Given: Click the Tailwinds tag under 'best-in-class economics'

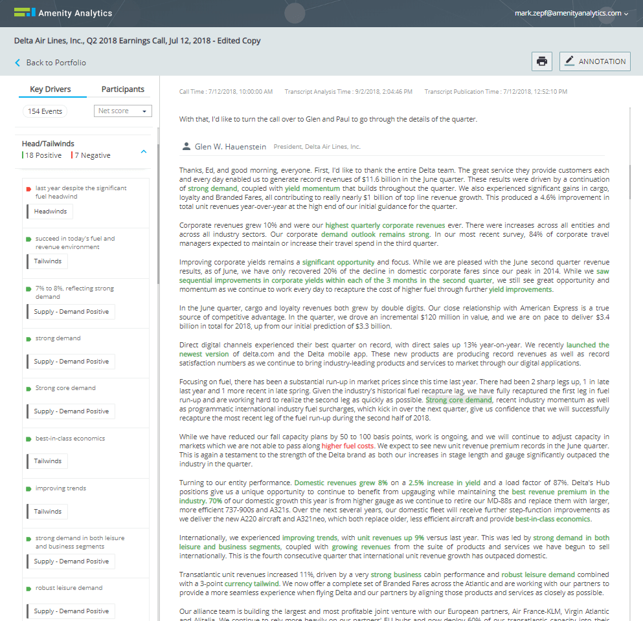Looking at the screenshot, I should [x=47, y=461].
